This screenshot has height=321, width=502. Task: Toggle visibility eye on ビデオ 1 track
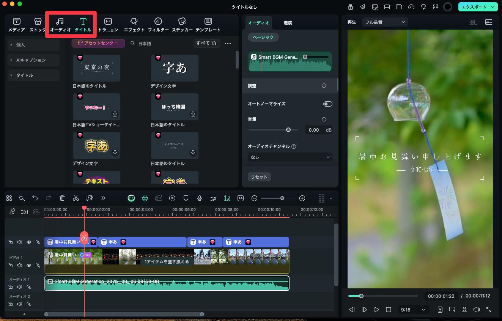tap(29, 265)
